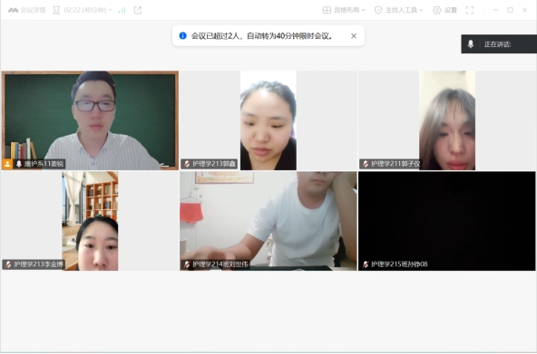Expand the 主持人工具 dropdown chevron
Viewport: 537px width, 354px height.
tap(421, 10)
